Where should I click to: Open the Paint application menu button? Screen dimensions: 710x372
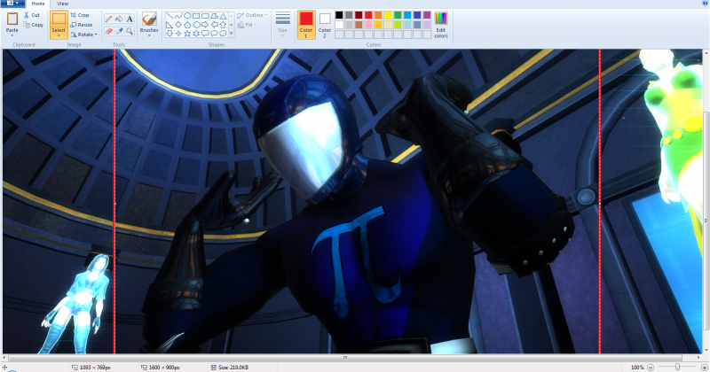[x=12, y=4]
